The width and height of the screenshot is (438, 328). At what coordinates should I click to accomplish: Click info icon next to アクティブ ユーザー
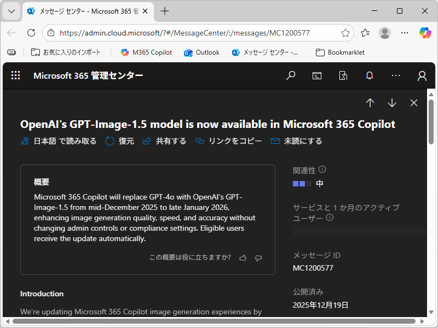coord(330,217)
